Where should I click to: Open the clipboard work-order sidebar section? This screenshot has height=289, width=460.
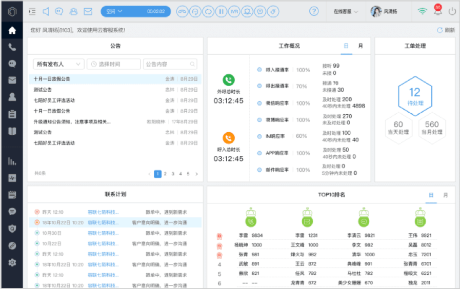12,114
